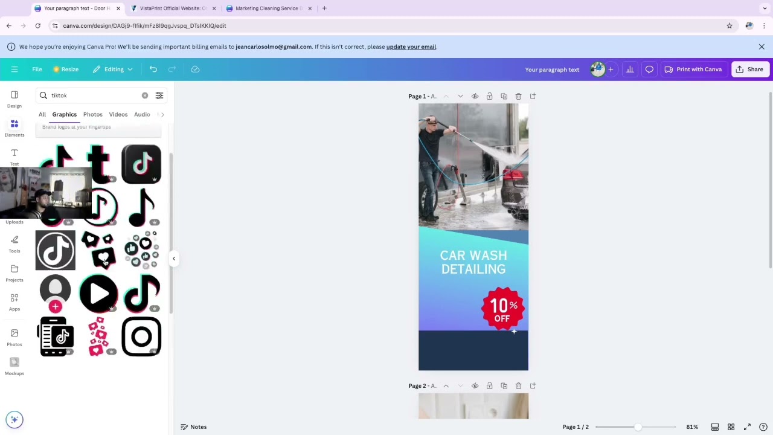Open the Elements panel
Screen dimensions: 773x435
14,128
